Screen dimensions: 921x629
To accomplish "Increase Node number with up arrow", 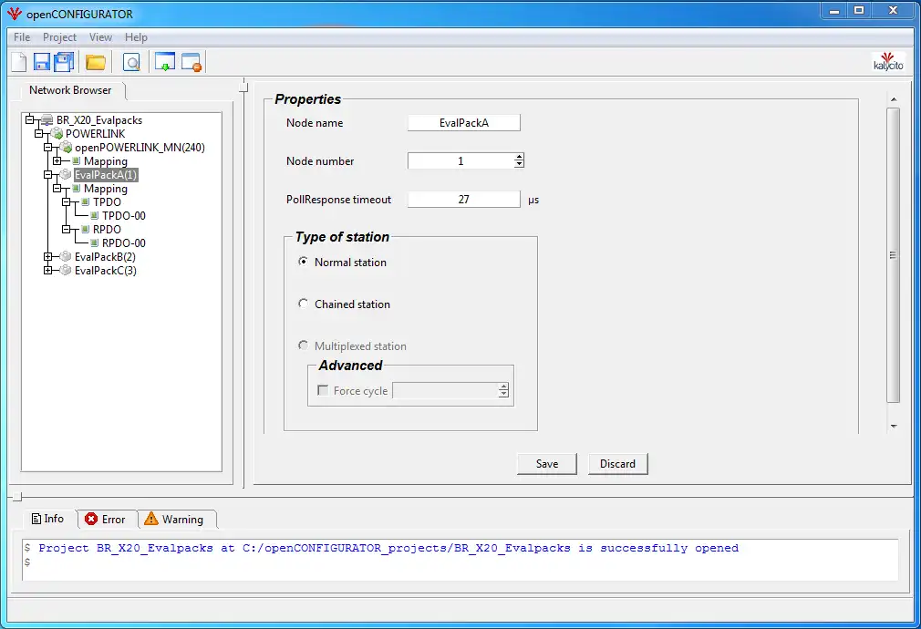I will [x=519, y=157].
